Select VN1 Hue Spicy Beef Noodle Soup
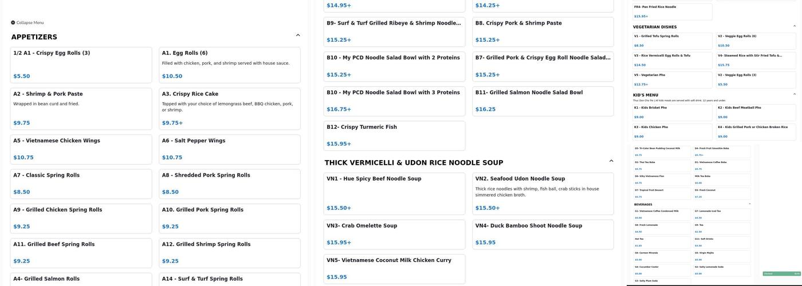This screenshot has width=802, height=286. 395,194
